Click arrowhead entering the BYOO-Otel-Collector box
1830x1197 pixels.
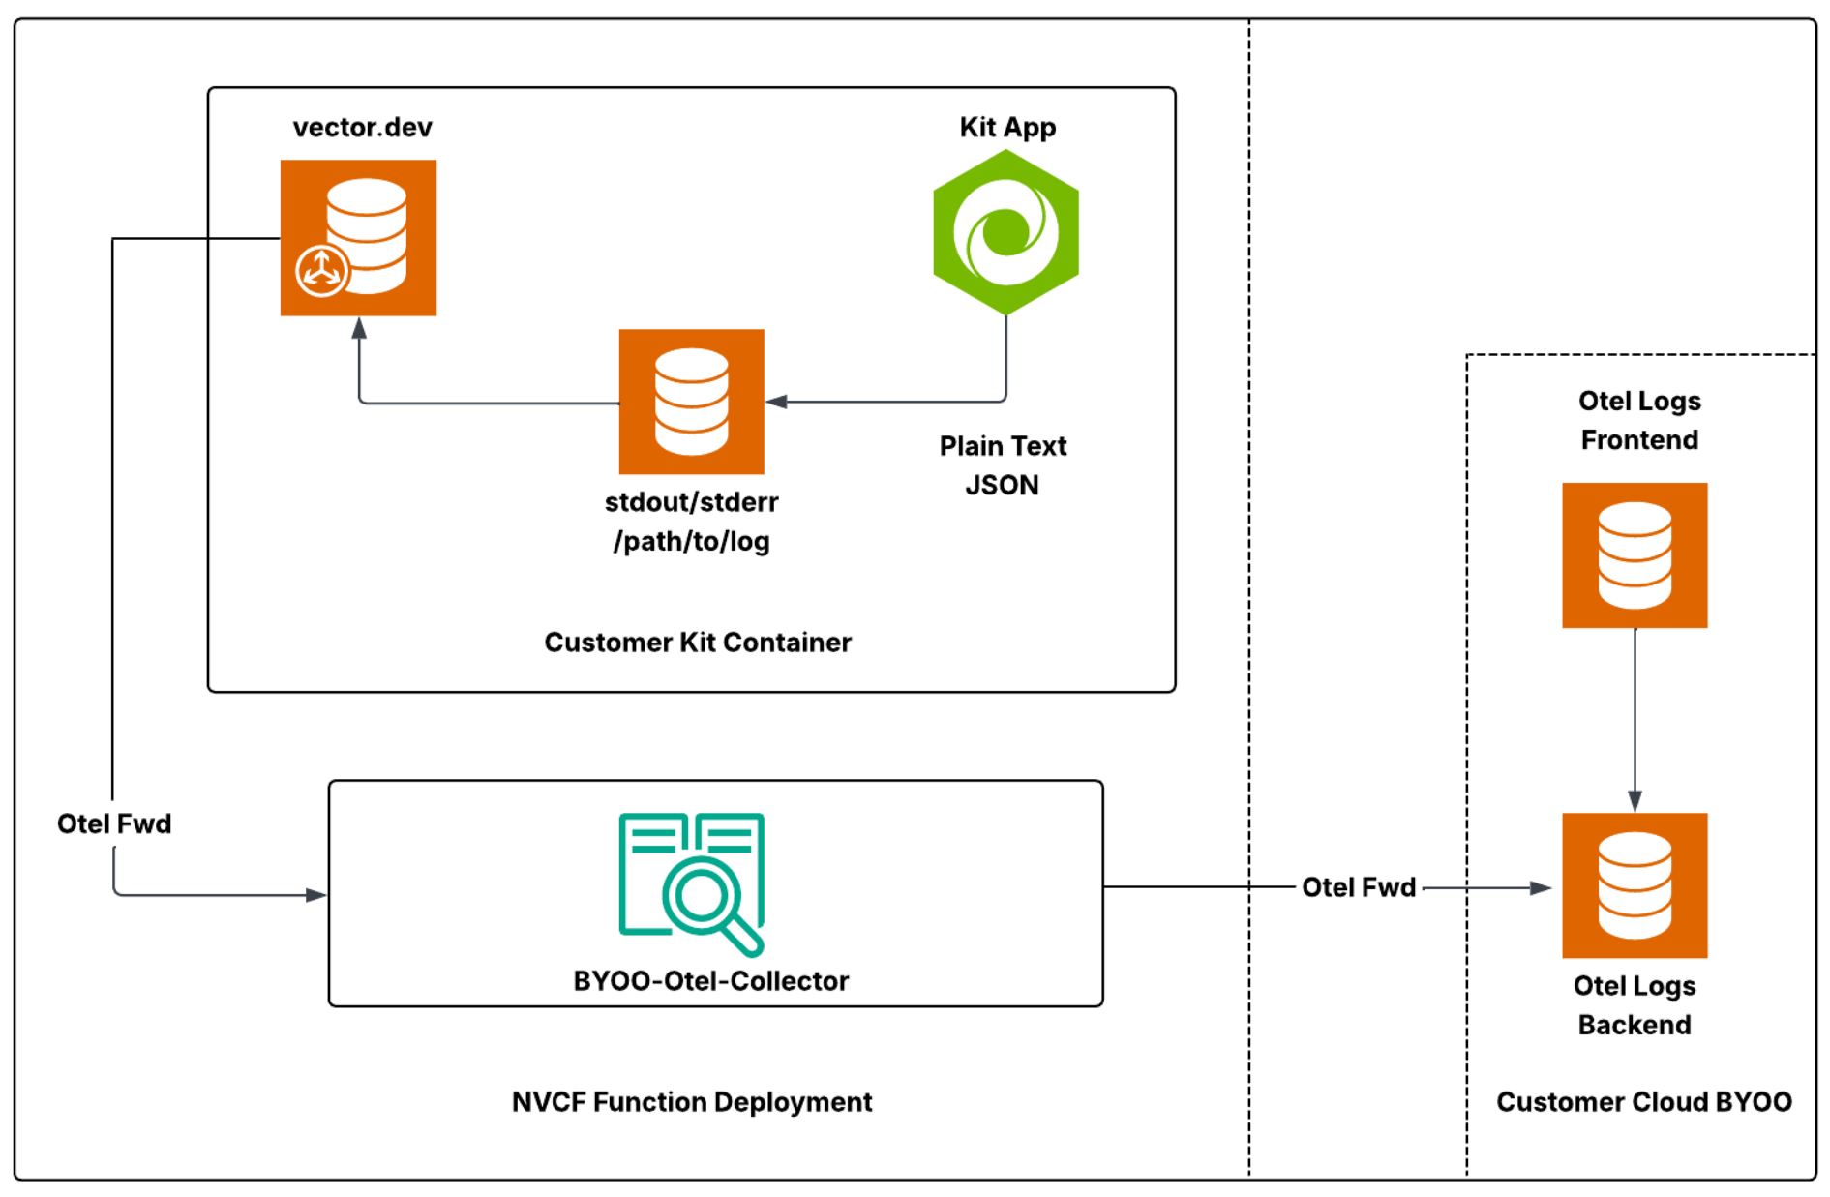[x=316, y=895]
